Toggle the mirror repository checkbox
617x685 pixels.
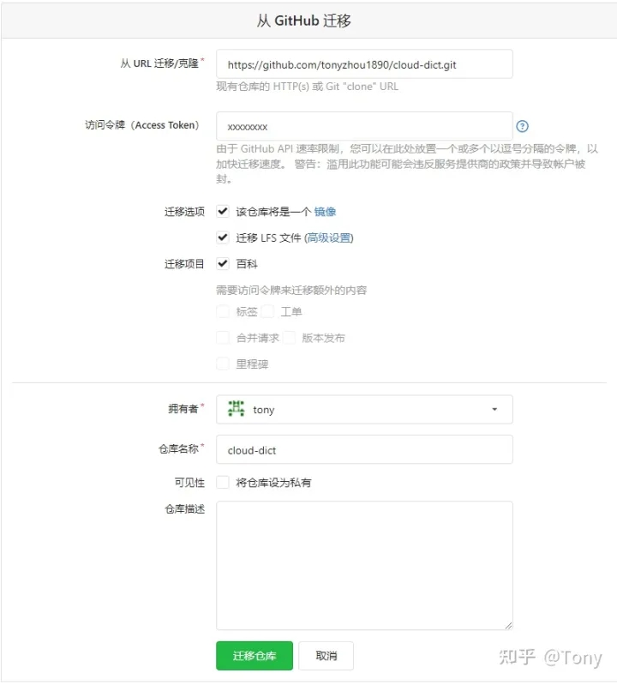pos(223,212)
